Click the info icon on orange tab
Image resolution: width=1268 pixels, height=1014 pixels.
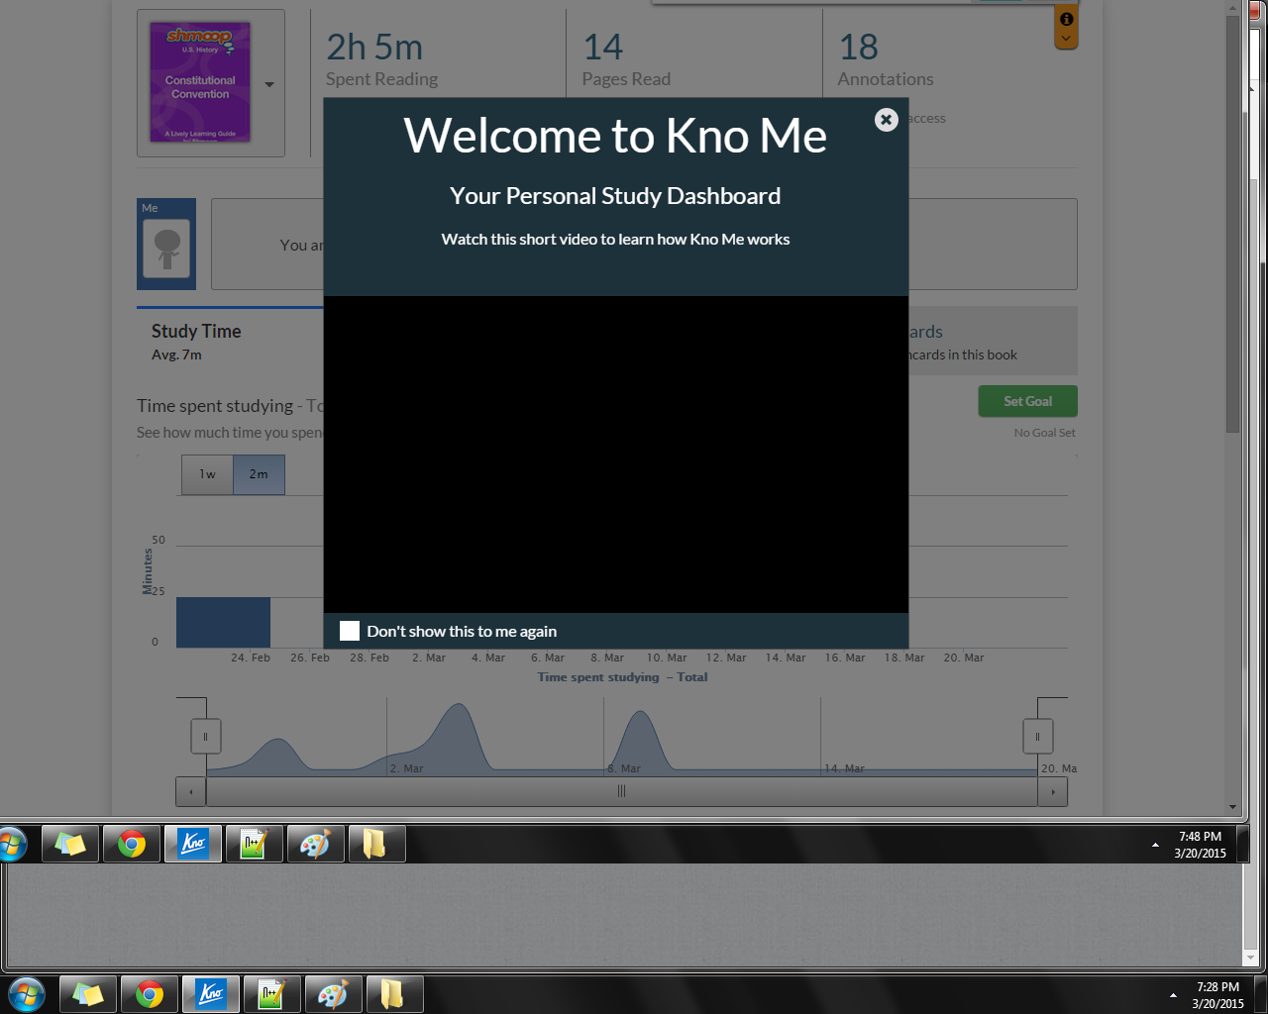pyautogui.click(x=1066, y=19)
